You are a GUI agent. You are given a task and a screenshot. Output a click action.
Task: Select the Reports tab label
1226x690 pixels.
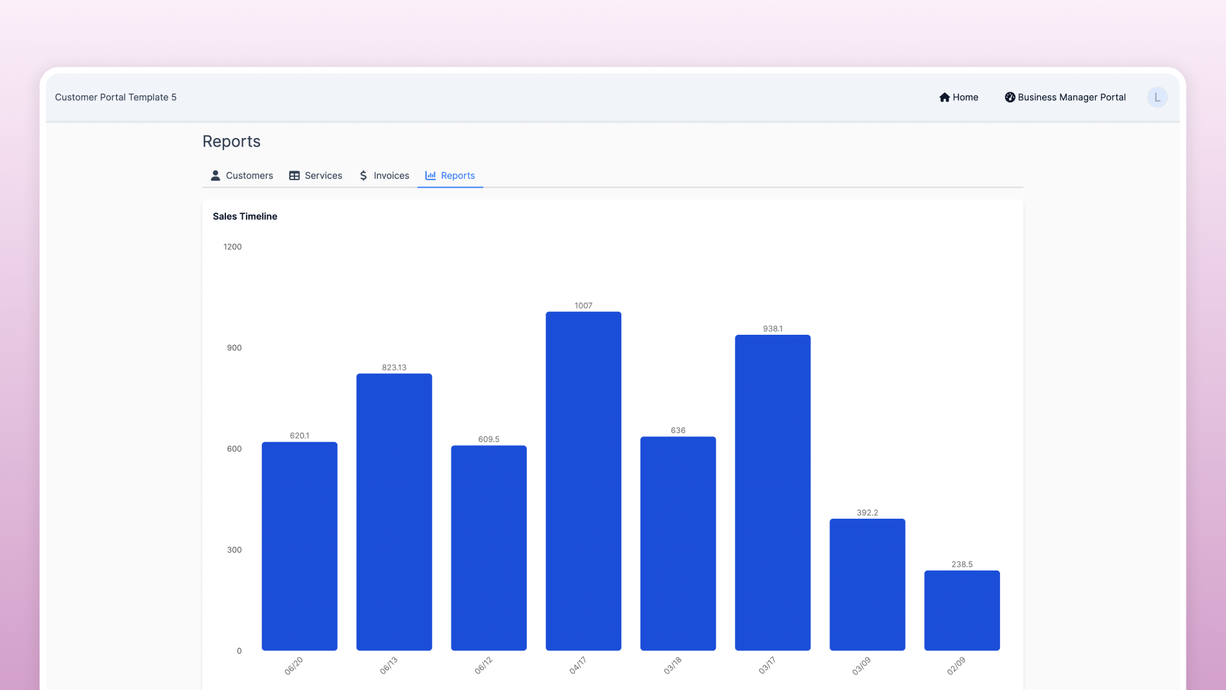[458, 175]
